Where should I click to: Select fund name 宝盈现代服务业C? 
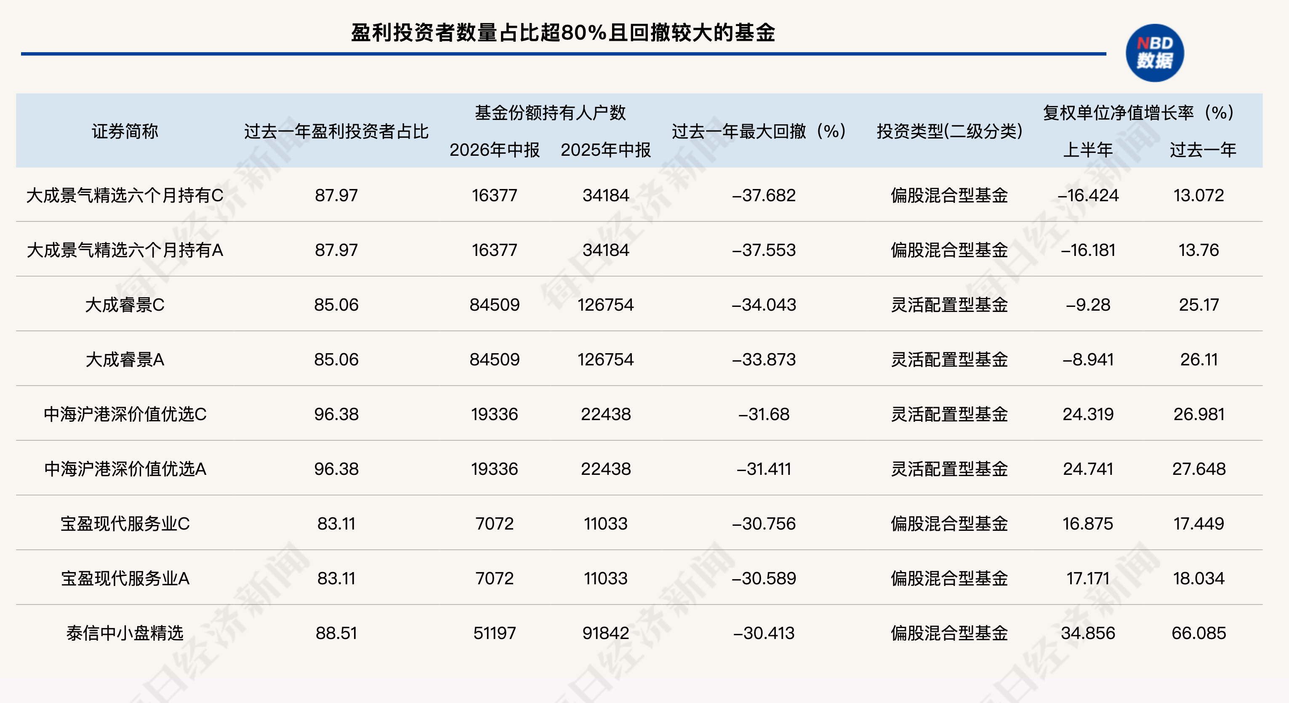point(125,524)
